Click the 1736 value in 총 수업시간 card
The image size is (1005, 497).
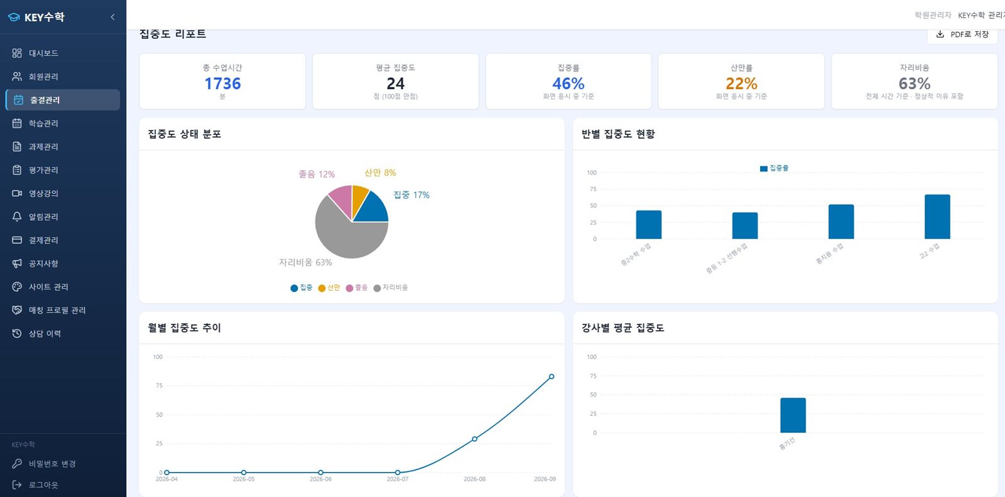pyautogui.click(x=222, y=83)
